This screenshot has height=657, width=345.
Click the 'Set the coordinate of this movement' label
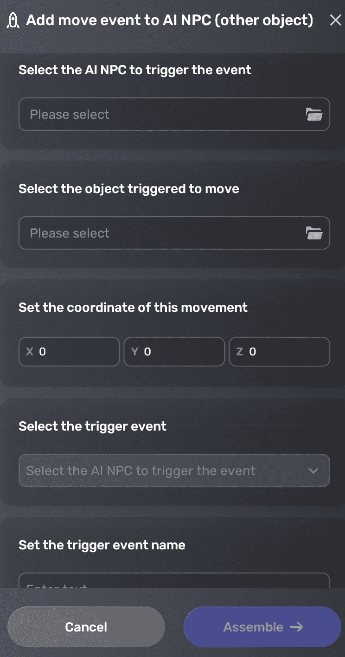(x=133, y=307)
